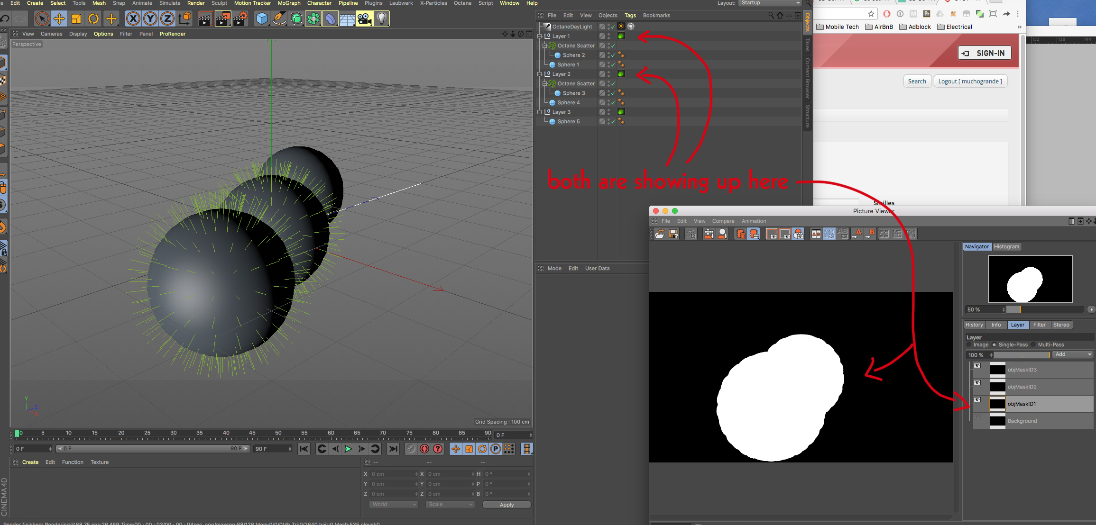Switch to the Histogram tab

[1006, 246]
